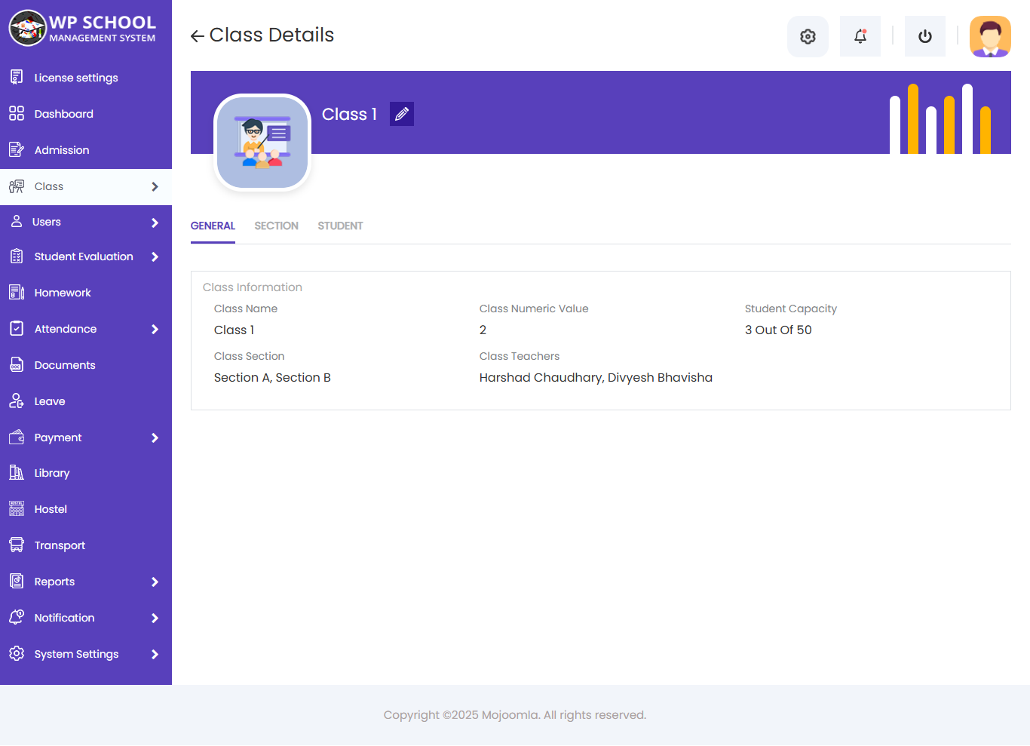The image size is (1030, 746).
Task: Click 'Section A, Section B' value
Action: tap(272, 377)
